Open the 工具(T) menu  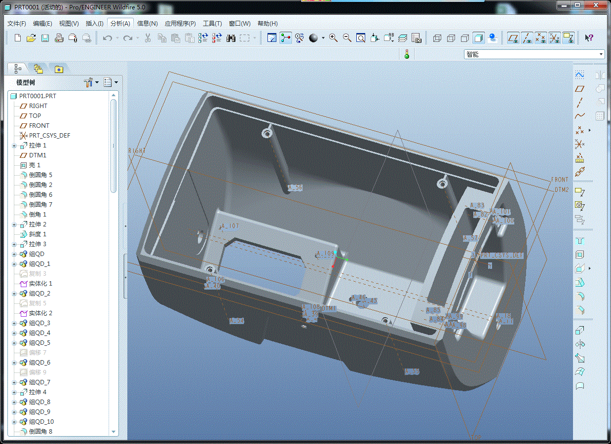pyautogui.click(x=212, y=23)
